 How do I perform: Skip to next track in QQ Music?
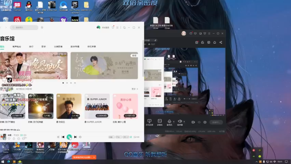(75, 137)
